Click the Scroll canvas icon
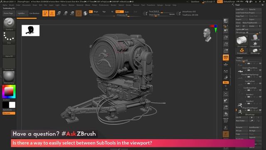Image resolution: width=266 pixels, height=150 pixels. [226, 31]
